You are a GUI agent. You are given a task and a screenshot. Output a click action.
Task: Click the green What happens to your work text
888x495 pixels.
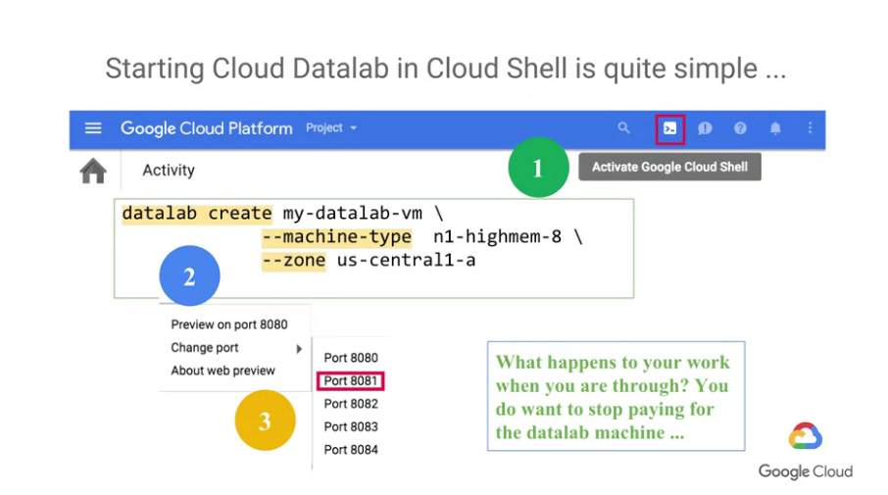tap(613, 397)
